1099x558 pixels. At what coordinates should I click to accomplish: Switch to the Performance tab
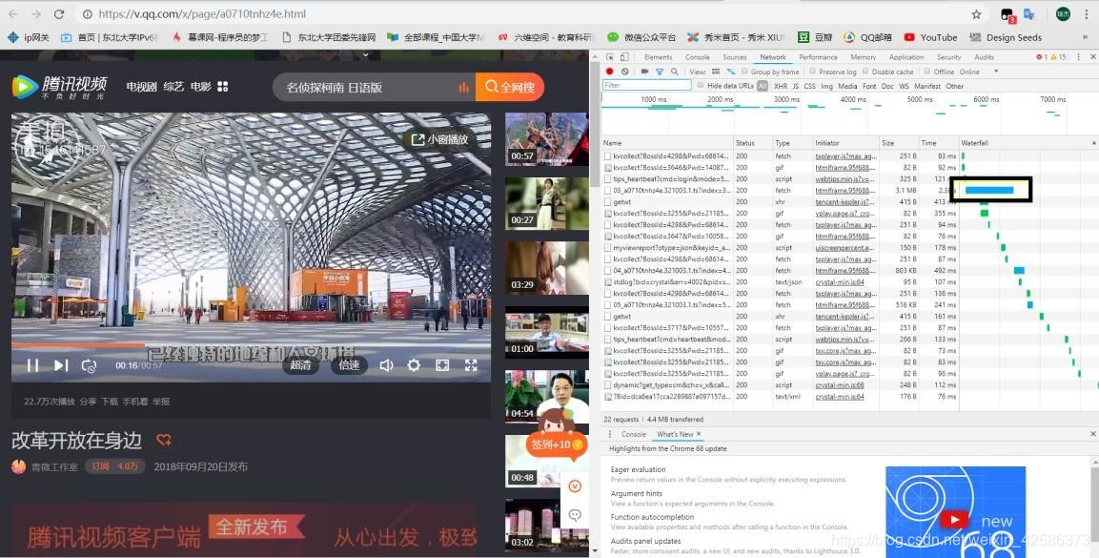pos(818,57)
